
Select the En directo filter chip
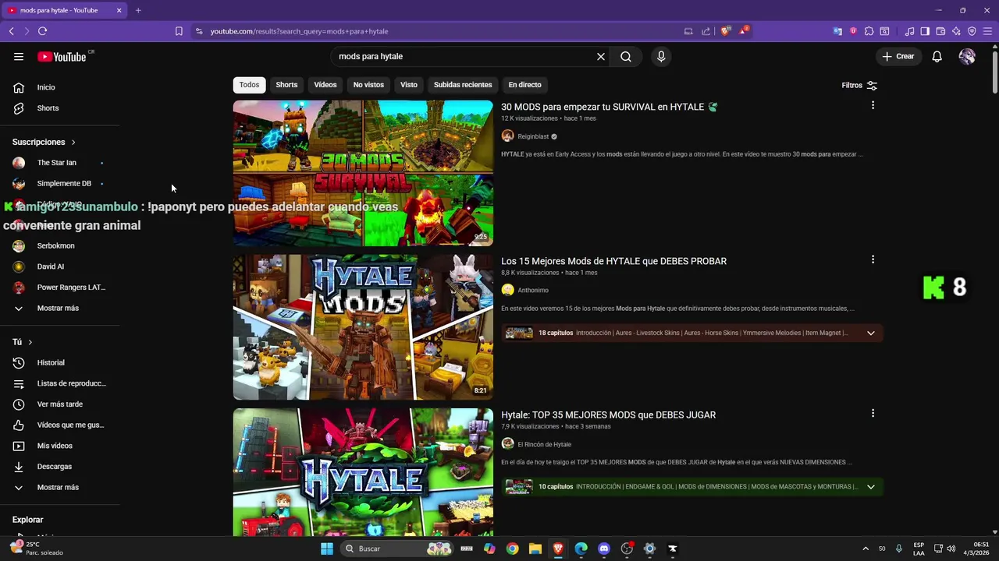click(x=524, y=84)
